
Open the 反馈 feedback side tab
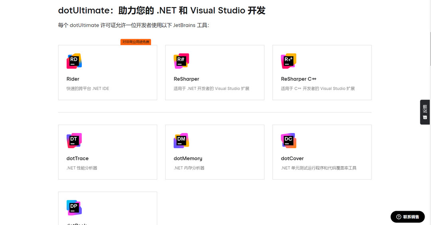coord(425,112)
